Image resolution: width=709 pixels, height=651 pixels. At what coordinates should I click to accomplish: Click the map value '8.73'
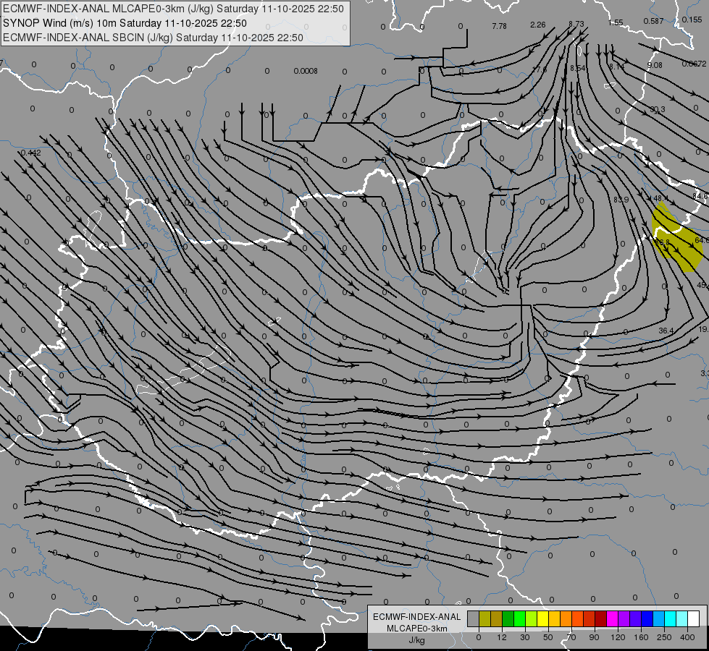[576, 24]
